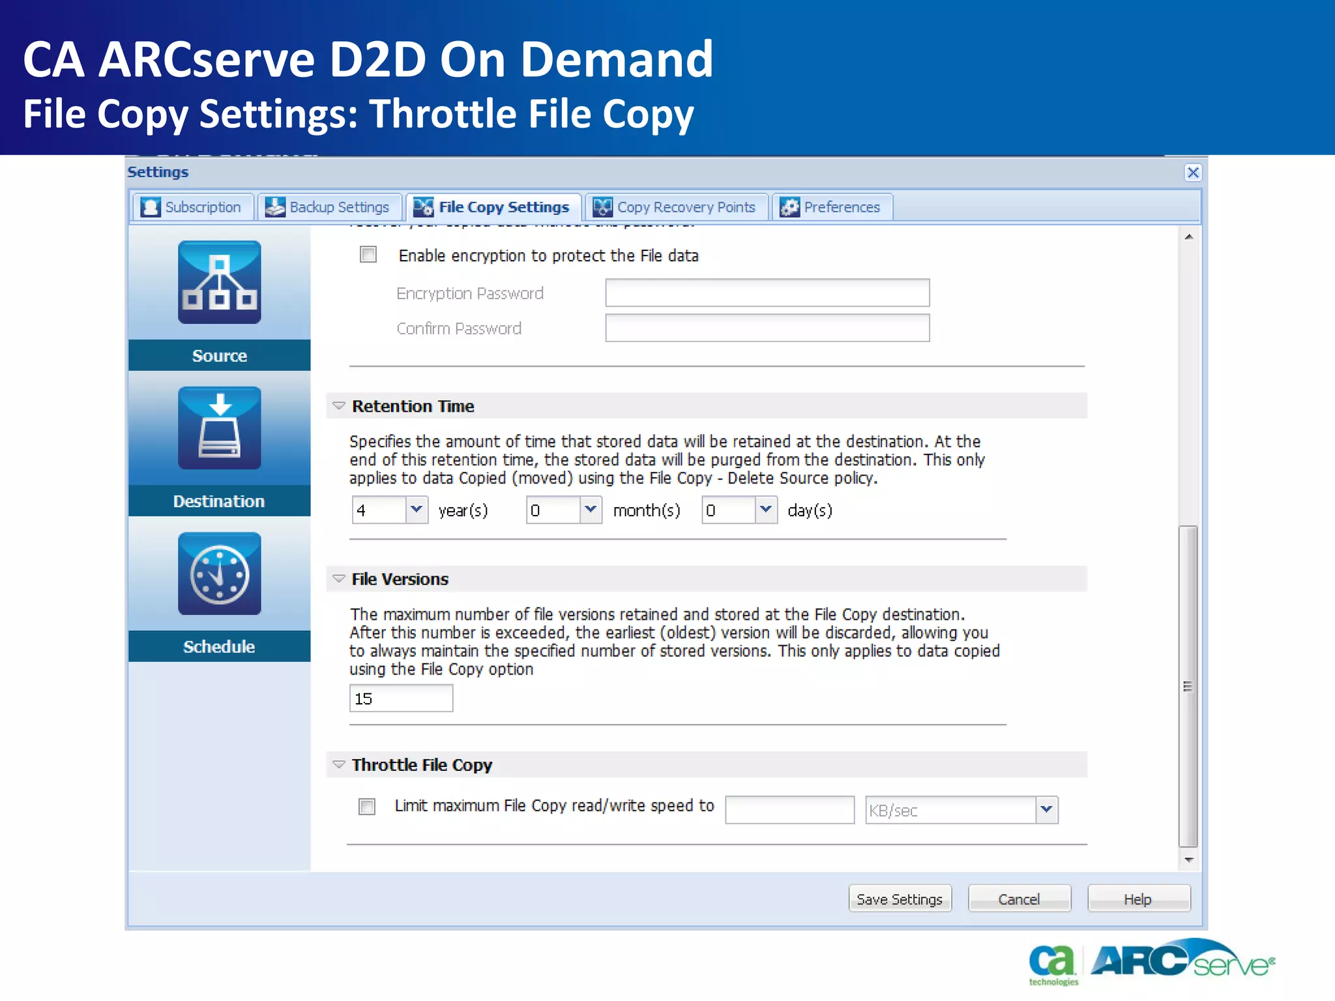This screenshot has height=1001, width=1335.
Task: Switch to the Subscription tab
Action: click(x=193, y=207)
